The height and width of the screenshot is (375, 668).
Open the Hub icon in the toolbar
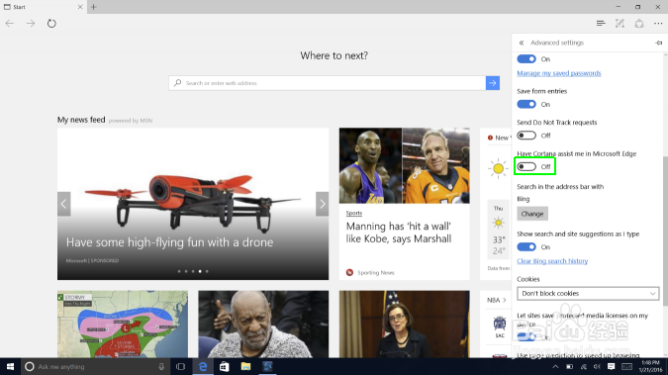click(601, 24)
